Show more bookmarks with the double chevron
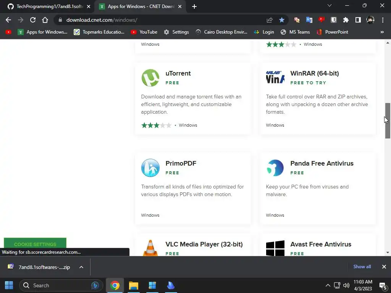 point(382,32)
